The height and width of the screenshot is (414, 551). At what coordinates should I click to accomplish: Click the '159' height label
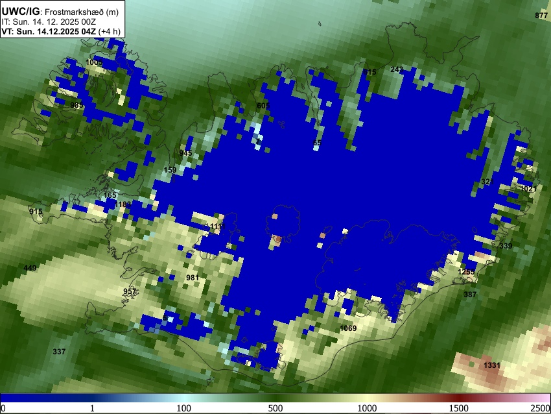click(x=170, y=170)
